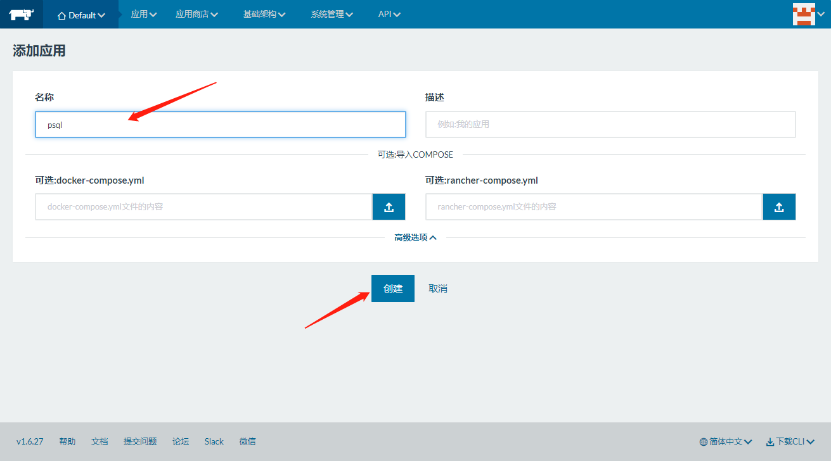Upload a docker-compose.yml file

click(389, 207)
